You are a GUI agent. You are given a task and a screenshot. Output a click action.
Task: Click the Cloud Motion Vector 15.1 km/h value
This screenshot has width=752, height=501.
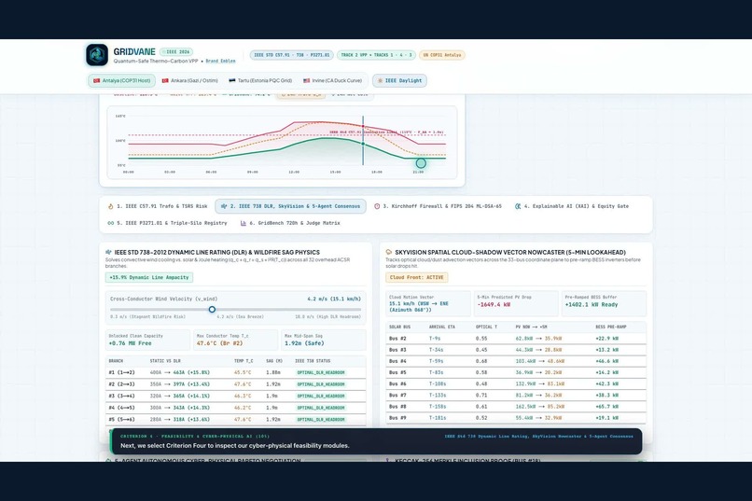point(419,307)
